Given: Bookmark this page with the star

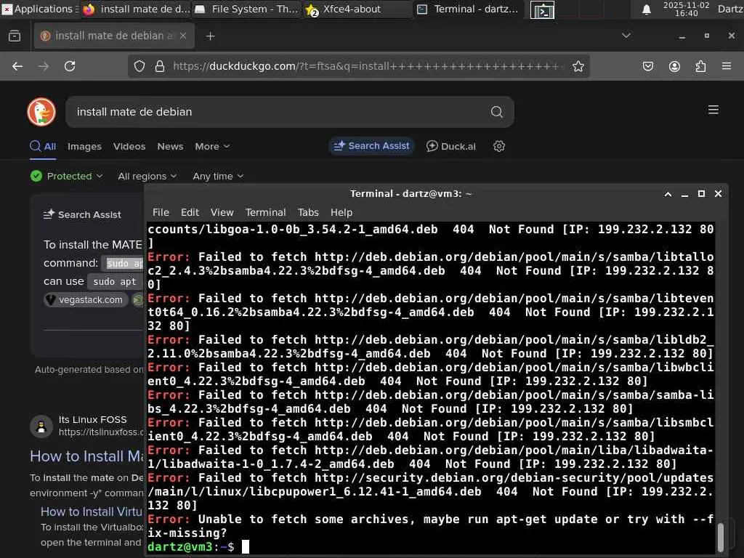Looking at the screenshot, I should [578, 66].
